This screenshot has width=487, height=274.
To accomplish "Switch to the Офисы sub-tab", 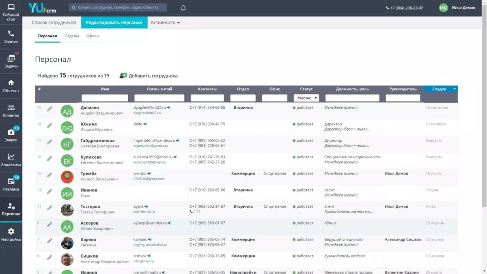I will pyautogui.click(x=93, y=36).
